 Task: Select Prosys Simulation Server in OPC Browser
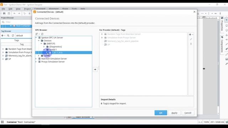click(x=53, y=62)
